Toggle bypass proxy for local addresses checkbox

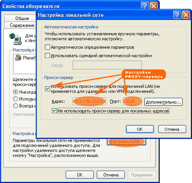[x=54, y=110]
